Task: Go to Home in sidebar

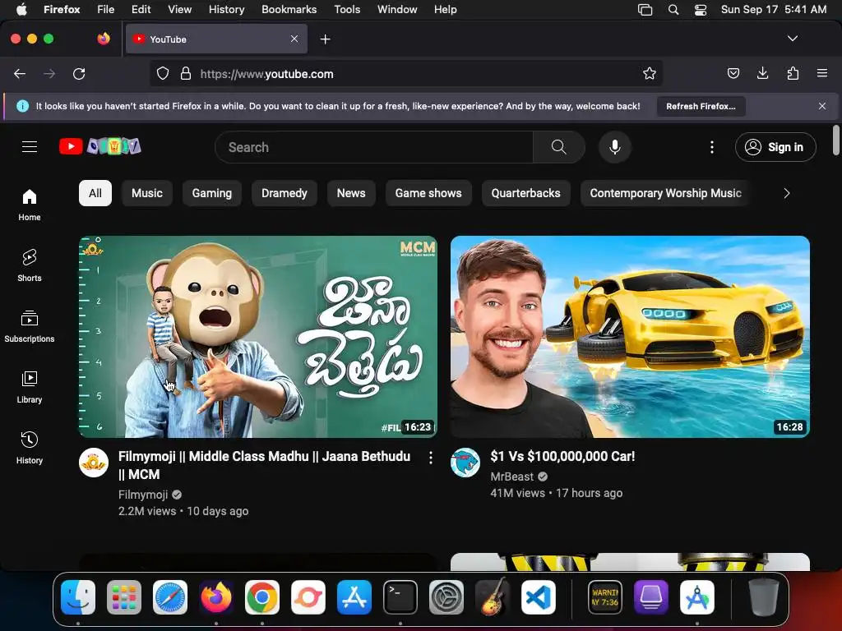Action: point(30,205)
